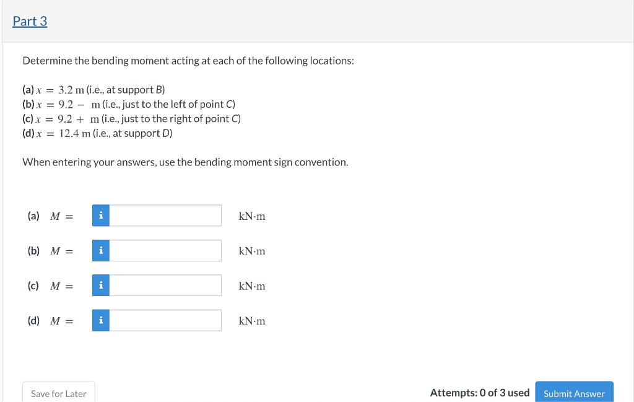Click info icon beside answer (d)
Screen dimensions: 634x402
tap(101, 320)
